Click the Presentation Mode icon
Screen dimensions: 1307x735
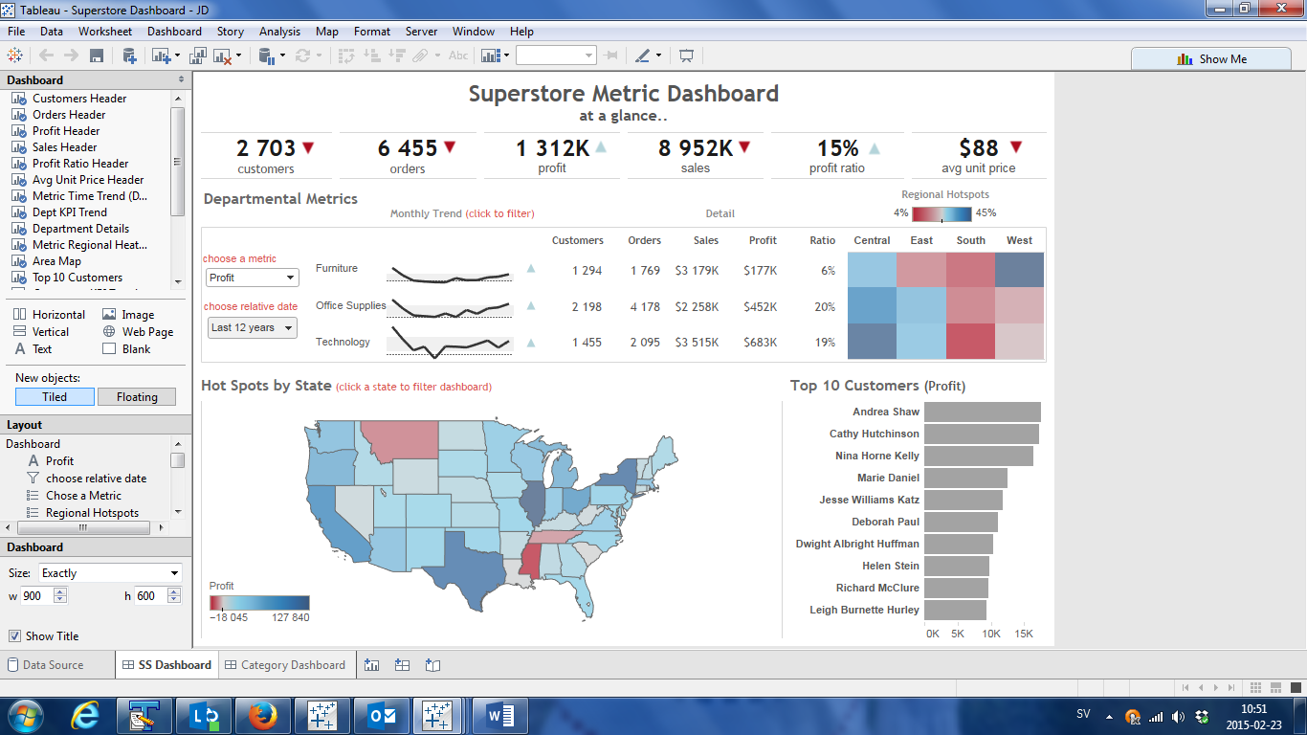point(686,56)
